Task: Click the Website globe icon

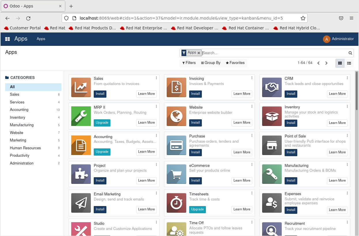Action: [176, 116]
